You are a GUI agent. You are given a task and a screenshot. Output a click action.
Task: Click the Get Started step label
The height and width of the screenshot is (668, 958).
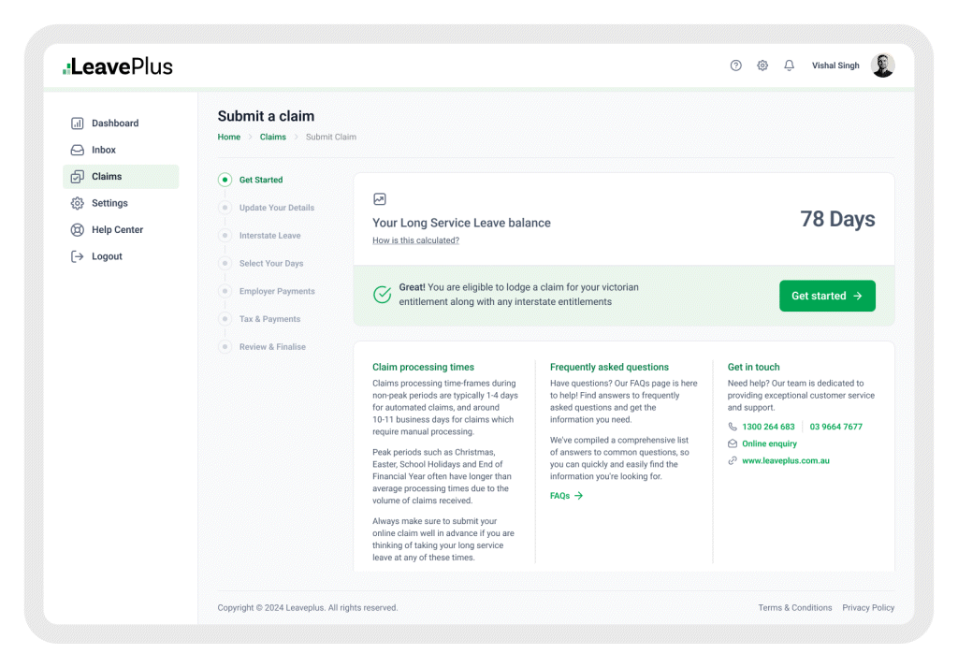261,180
